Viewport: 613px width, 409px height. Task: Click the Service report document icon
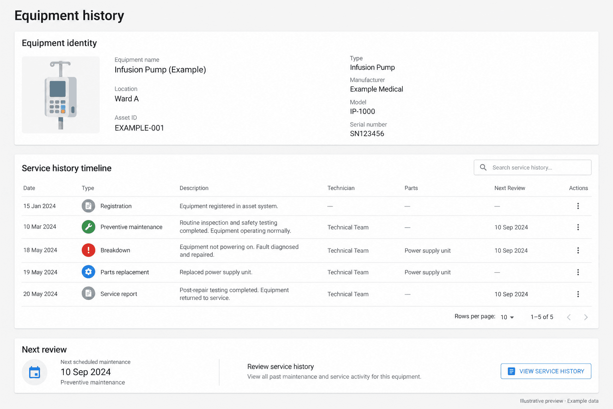88,294
